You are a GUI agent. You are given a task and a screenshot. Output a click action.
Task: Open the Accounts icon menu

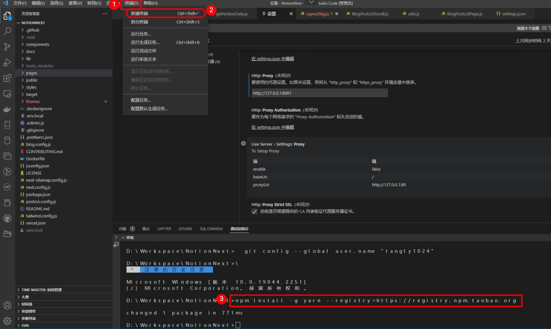[7, 306]
